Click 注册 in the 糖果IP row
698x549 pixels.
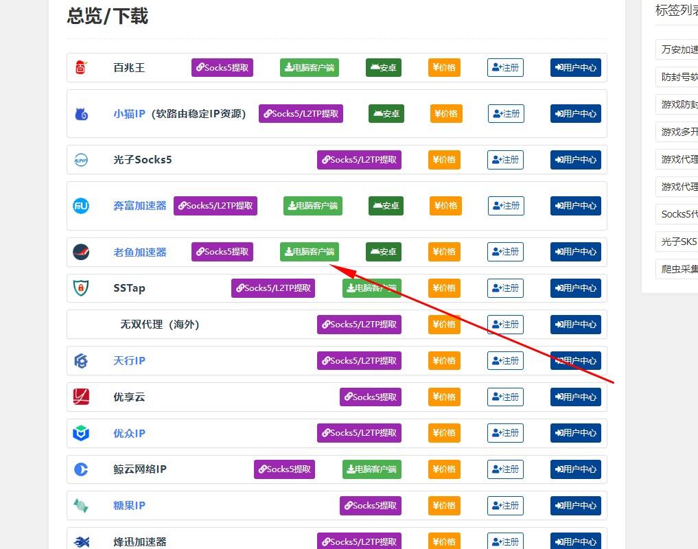pyautogui.click(x=505, y=506)
